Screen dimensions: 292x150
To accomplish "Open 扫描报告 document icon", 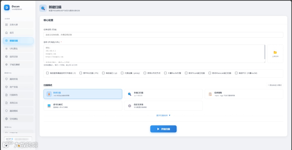I will [x=6, y=95].
